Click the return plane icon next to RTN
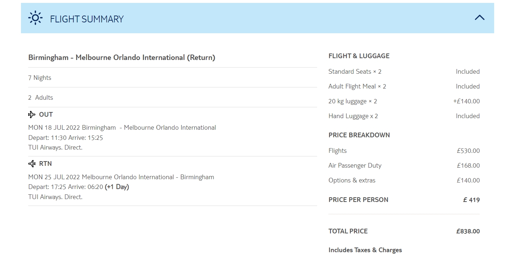The width and height of the screenshot is (514, 267). click(32, 164)
